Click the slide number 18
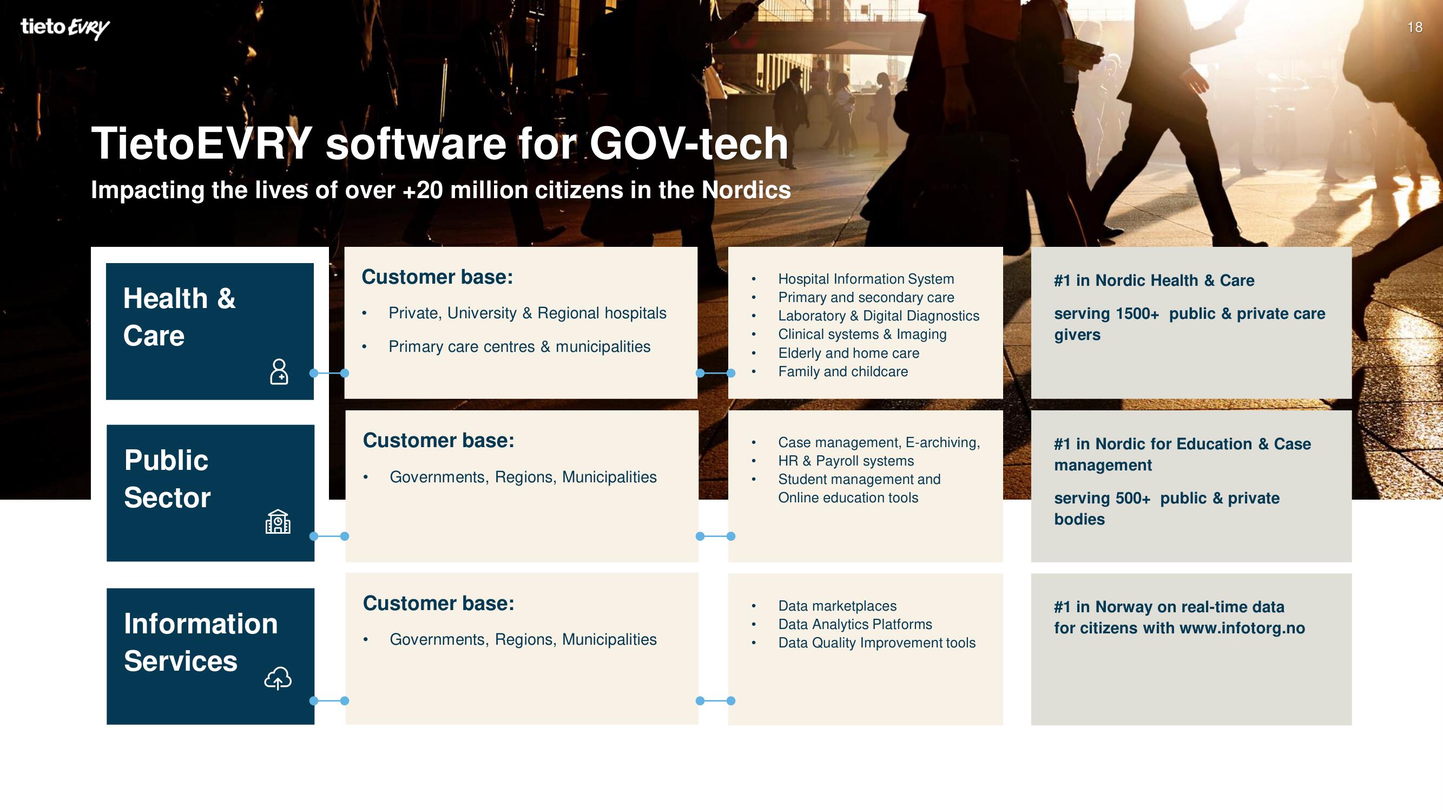 tap(1414, 28)
